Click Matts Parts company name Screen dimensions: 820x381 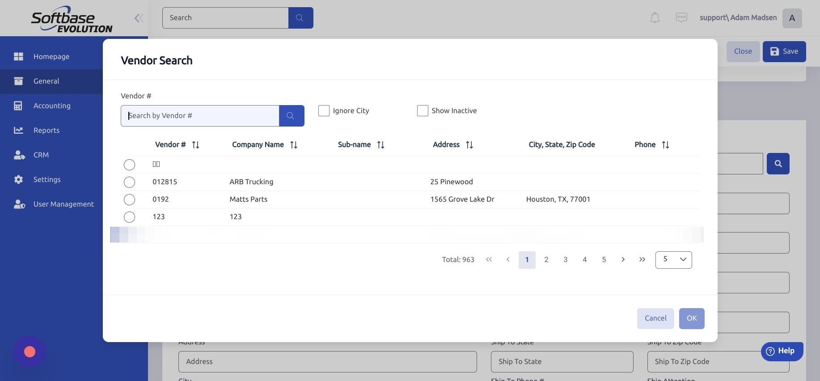coord(249,199)
